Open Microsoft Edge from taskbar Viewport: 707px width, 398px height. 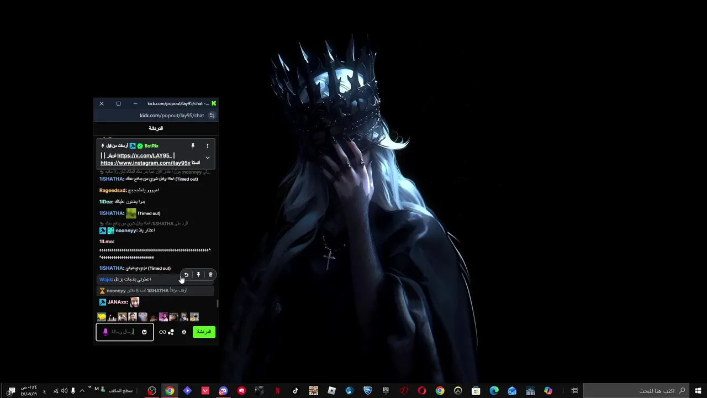coord(494,391)
